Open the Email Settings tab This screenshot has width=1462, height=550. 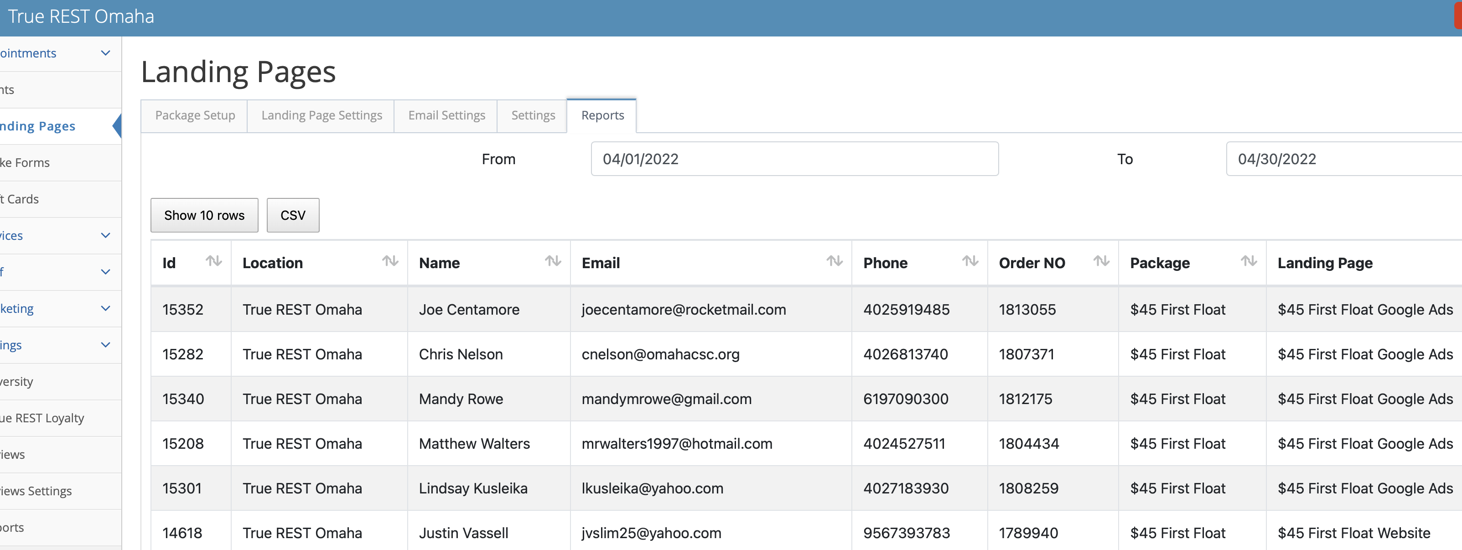point(446,116)
